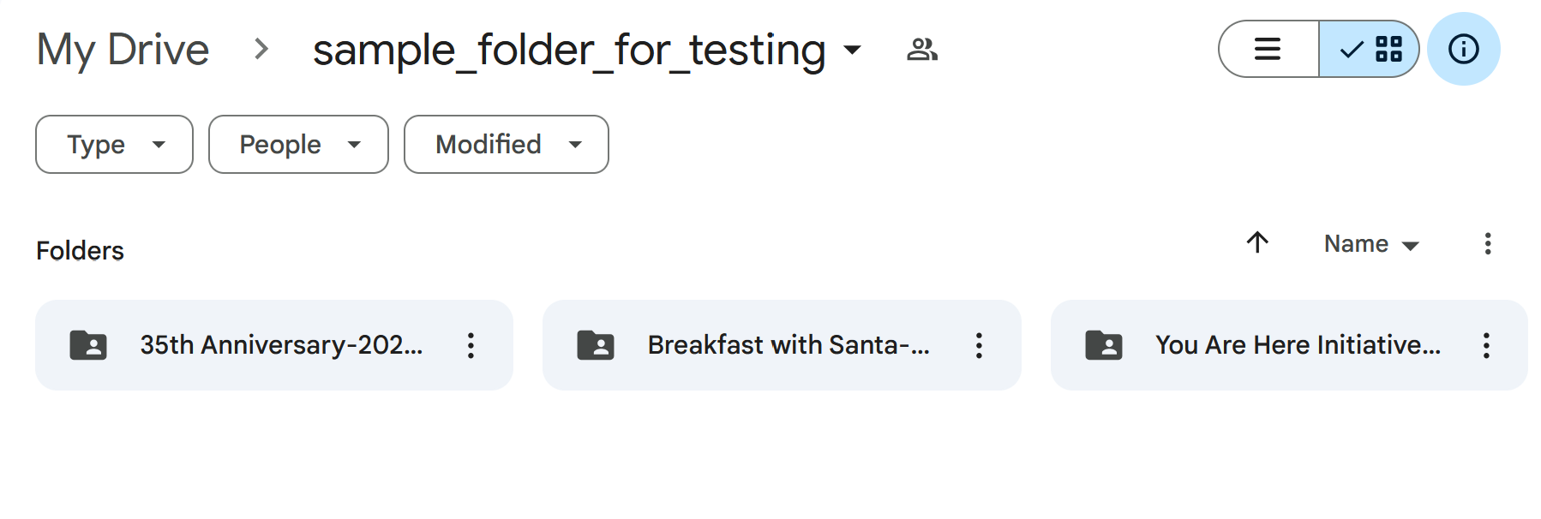Reverse sort direction with the arrow icon
The height and width of the screenshot is (519, 1541).
pos(1257,243)
